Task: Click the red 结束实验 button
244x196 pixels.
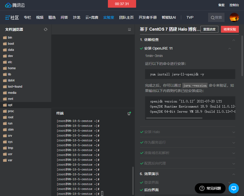Action: point(230,29)
